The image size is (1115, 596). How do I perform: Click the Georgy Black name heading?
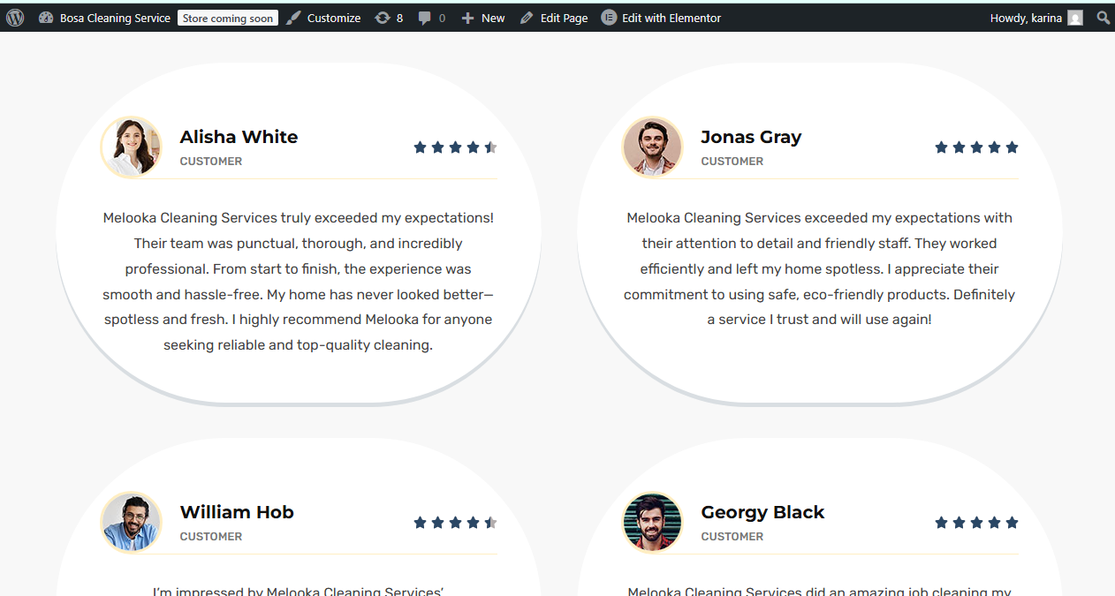click(762, 512)
